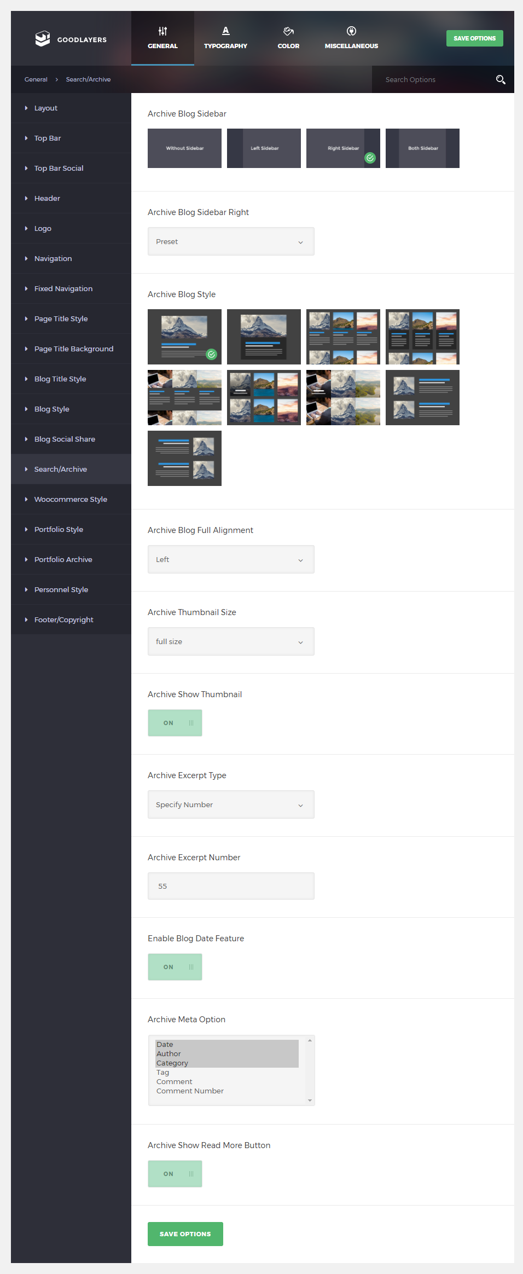
Task: Click the General sliders icon
Action: tap(162, 31)
